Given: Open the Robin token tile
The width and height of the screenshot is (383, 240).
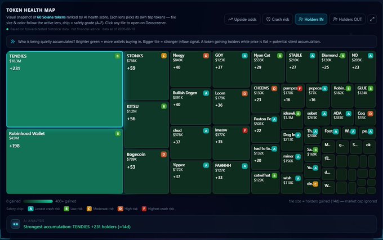Looking at the screenshot, I should point(342,96).
